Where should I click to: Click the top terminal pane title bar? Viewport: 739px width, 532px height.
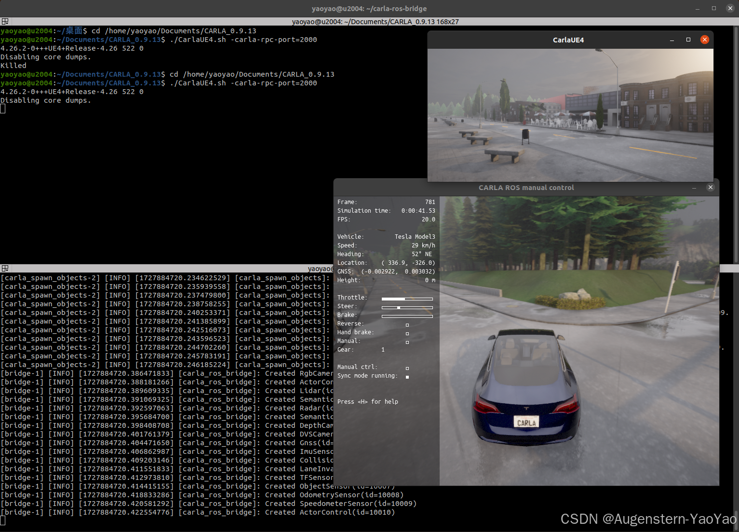[x=375, y=22]
